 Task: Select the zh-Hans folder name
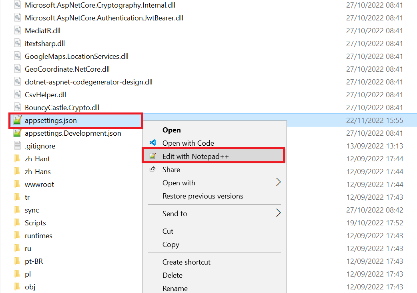click(38, 171)
